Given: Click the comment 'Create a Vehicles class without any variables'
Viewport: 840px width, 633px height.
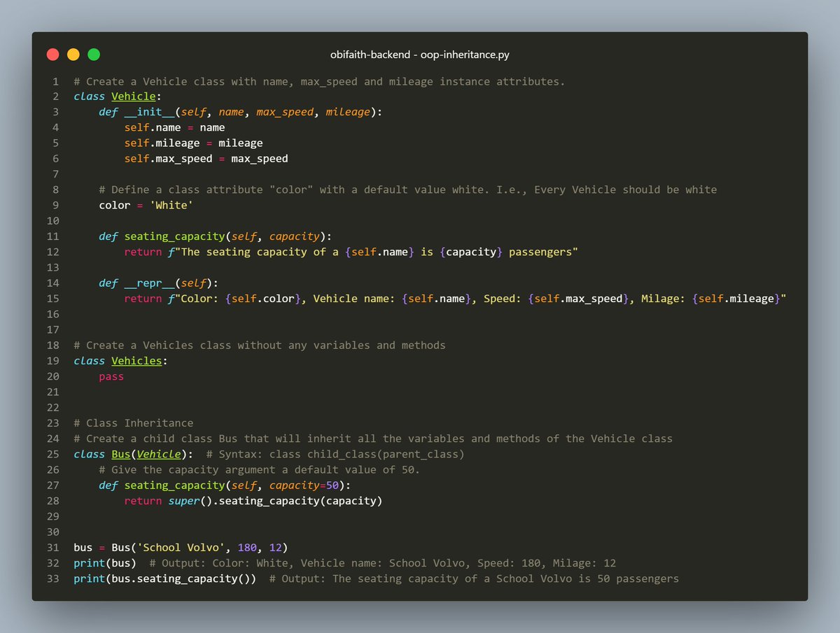Looking at the screenshot, I should 260,345.
